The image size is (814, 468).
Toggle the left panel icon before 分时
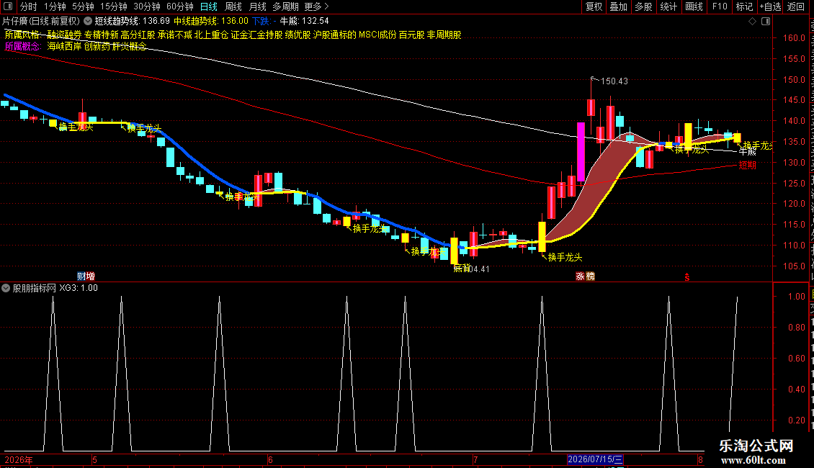[8, 6]
